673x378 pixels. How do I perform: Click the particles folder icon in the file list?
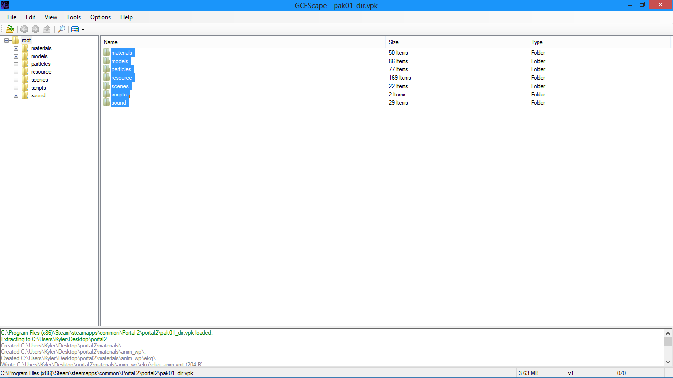point(107,69)
